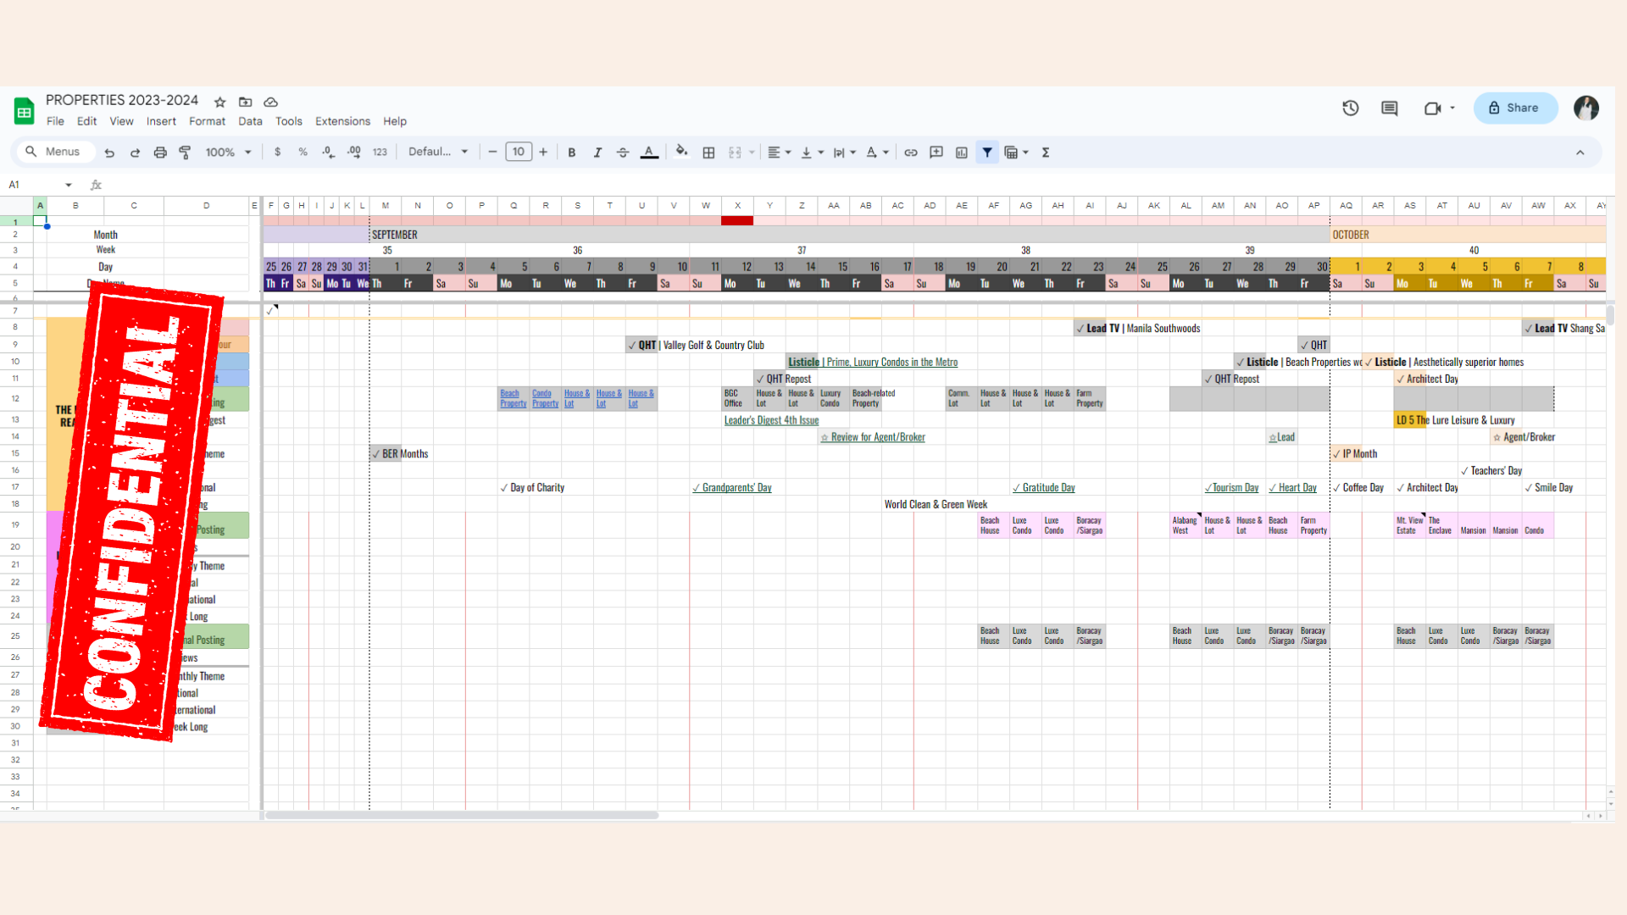1627x915 pixels.
Task: Click the Share button
Action: coord(1515,108)
